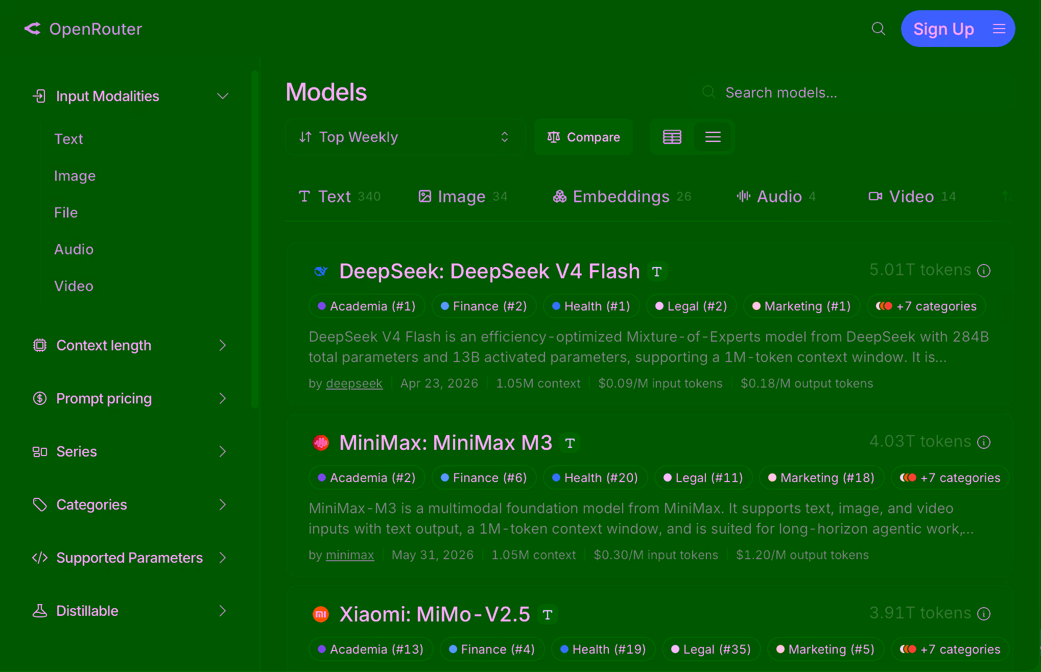
Task: Filter by Text input modality
Action: click(68, 139)
